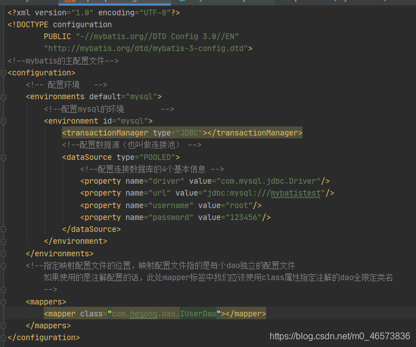Click the <mappers> opening tag text
Image resolution: width=416 pixels, height=347 pixels.
(46, 302)
